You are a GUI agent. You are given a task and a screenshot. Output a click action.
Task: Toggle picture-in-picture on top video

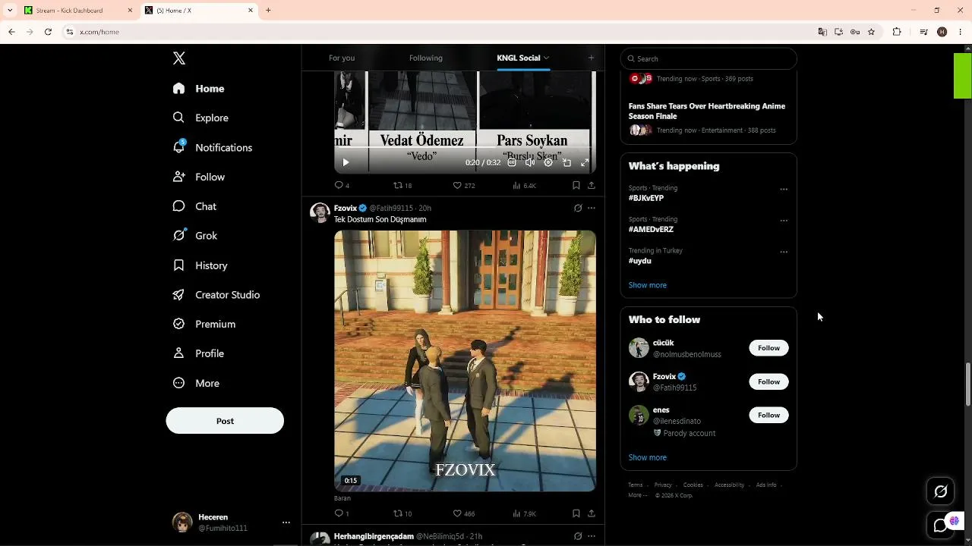(x=566, y=162)
